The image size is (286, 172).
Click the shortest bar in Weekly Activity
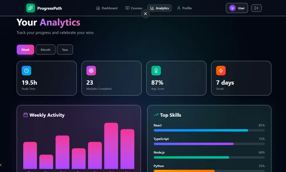[x=46, y=162]
